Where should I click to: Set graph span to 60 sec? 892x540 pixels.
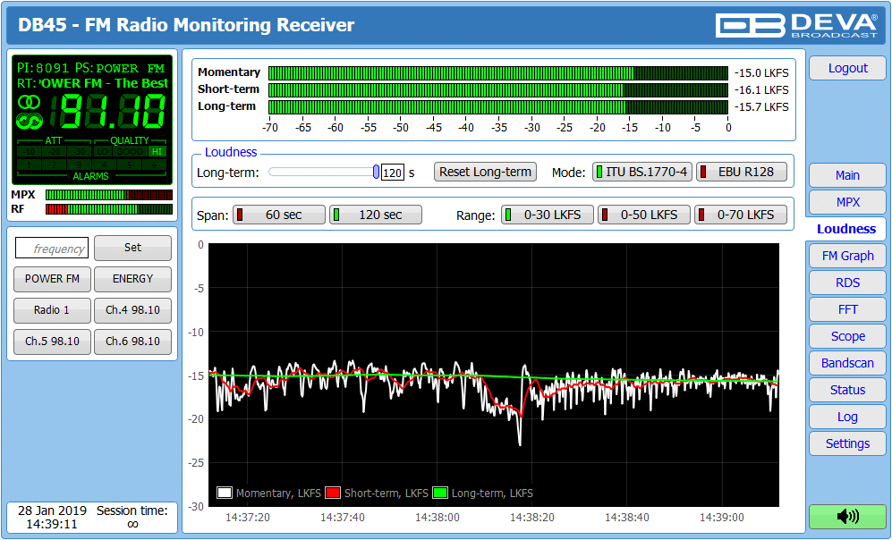pos(279,215)
